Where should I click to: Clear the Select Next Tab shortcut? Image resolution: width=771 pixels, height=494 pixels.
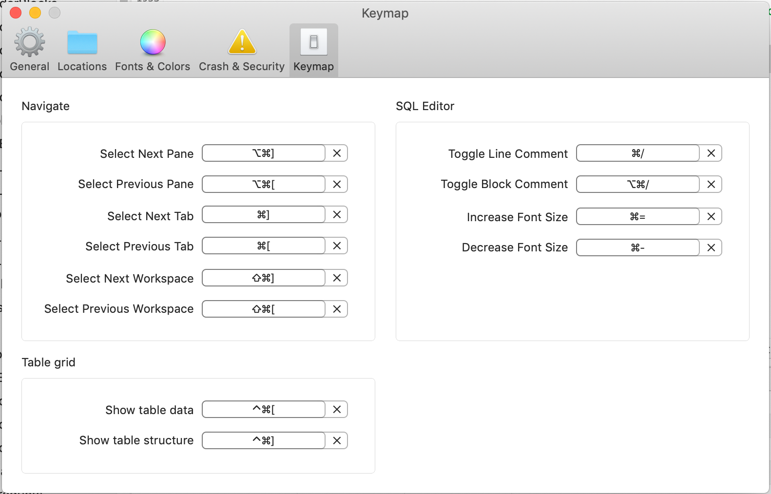(337, 214)
